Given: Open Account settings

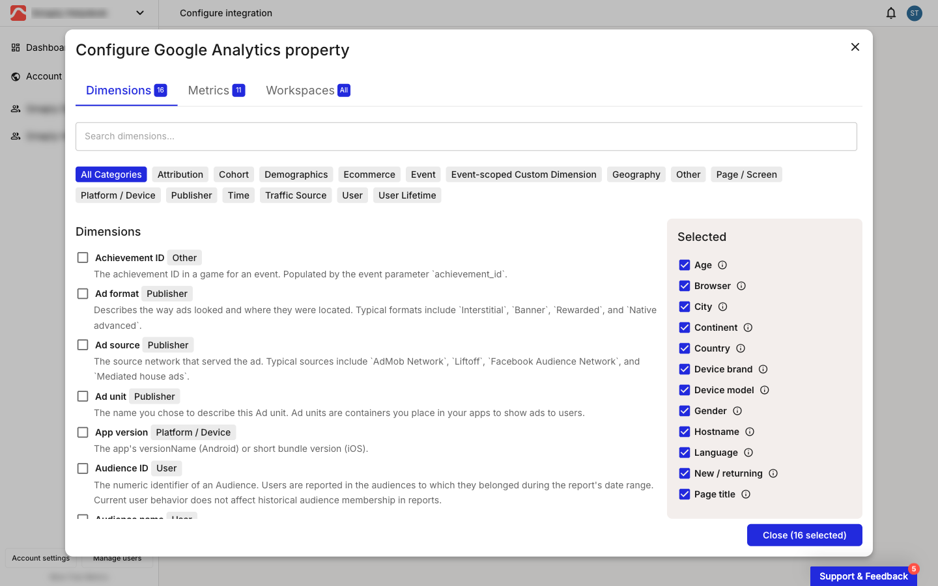Looking at the screenshot, I should click(x=40, y=558).
